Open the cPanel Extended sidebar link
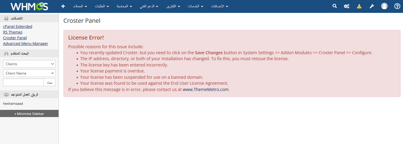Image resolution: width=403 pixels, height=144 pixels. pyautogui.click(x=17, y=26)
